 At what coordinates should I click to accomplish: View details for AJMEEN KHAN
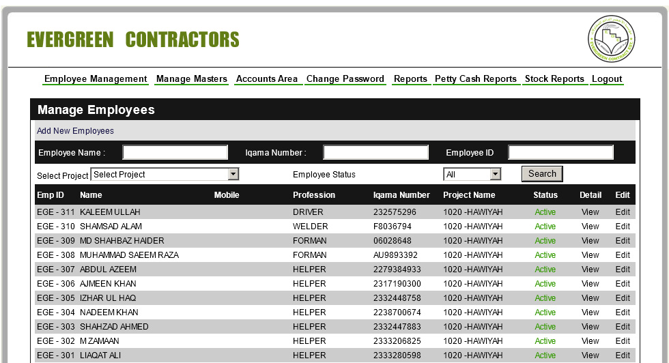click(590, 284)
